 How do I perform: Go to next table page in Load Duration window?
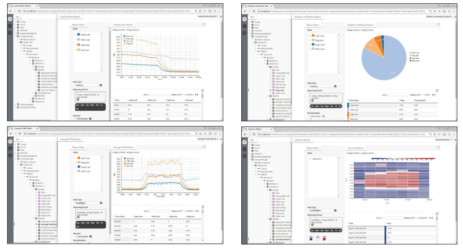point(198,95)
